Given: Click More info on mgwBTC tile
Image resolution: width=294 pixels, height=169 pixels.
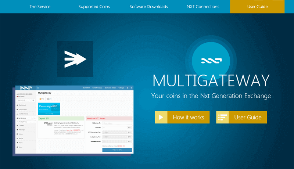Looking at the screenshot, I should coord(49,114).
